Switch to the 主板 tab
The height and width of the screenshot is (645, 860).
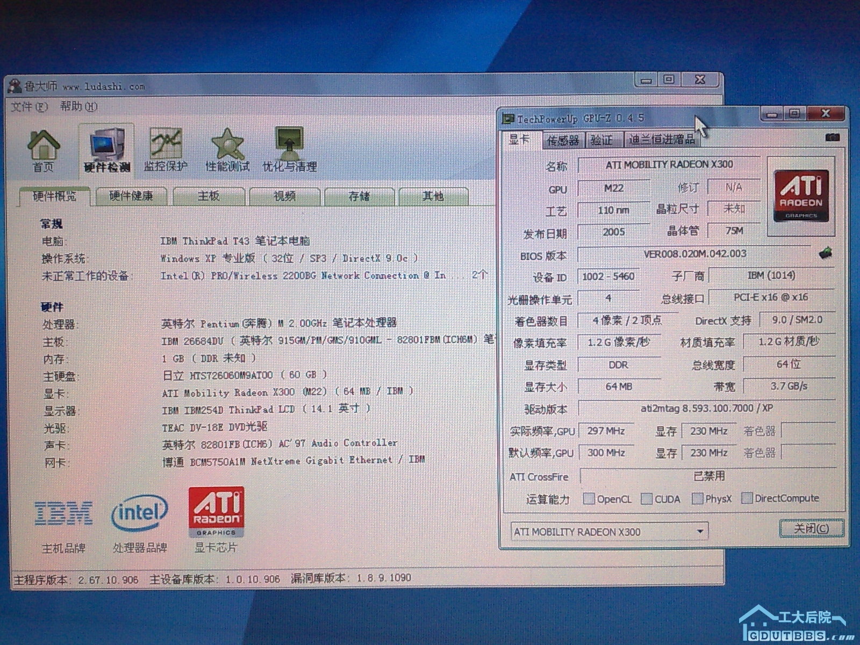point(208,196)
